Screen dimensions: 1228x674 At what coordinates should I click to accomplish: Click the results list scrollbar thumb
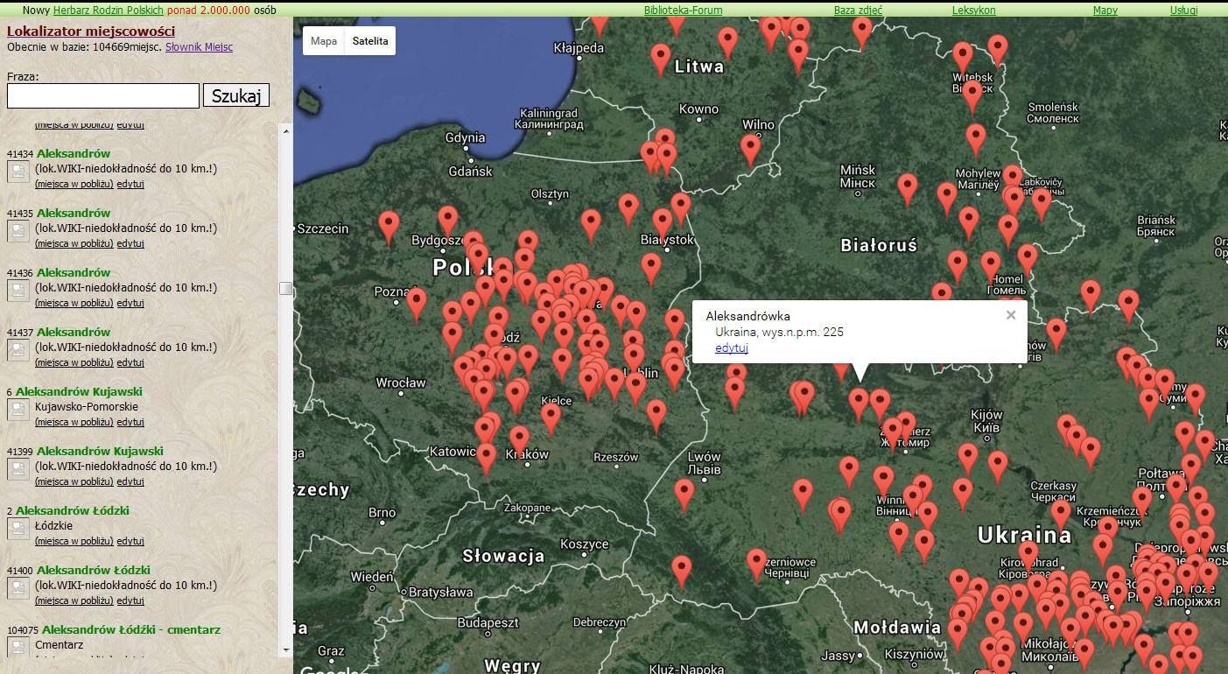tap(285, 288)
